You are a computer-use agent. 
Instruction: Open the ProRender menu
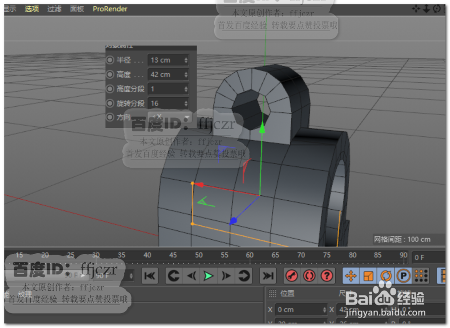[109, 9]
